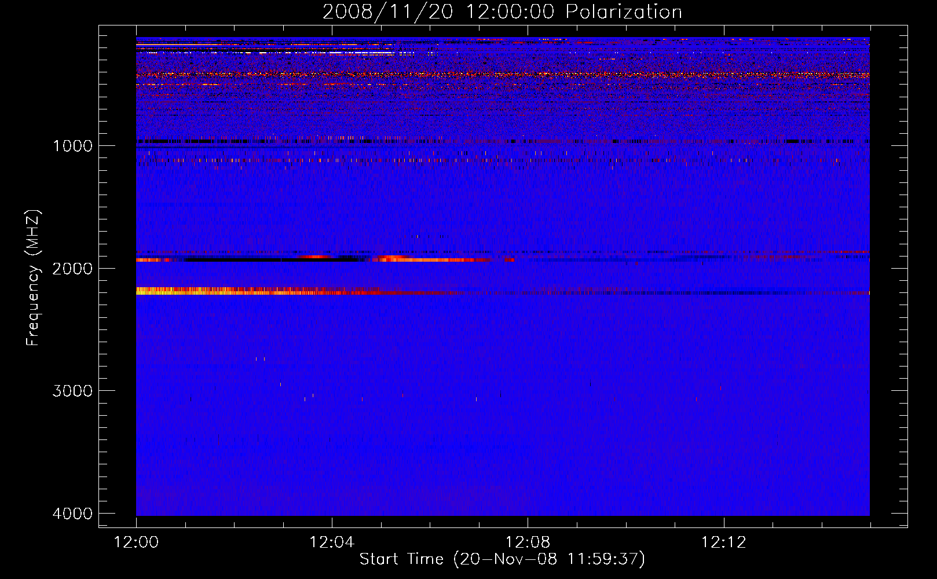Click the 4000 frequency tick label
The height and width of the screenshot is (579, 937).
click(x=72, y=514)
